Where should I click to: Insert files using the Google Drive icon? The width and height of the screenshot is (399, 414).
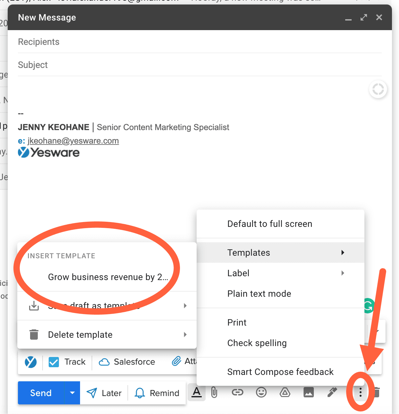pos(285,392)
